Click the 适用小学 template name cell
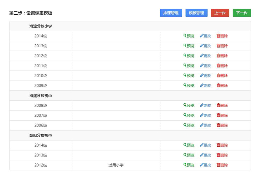This screenshot has width=261, height=178. click(116, 165)
